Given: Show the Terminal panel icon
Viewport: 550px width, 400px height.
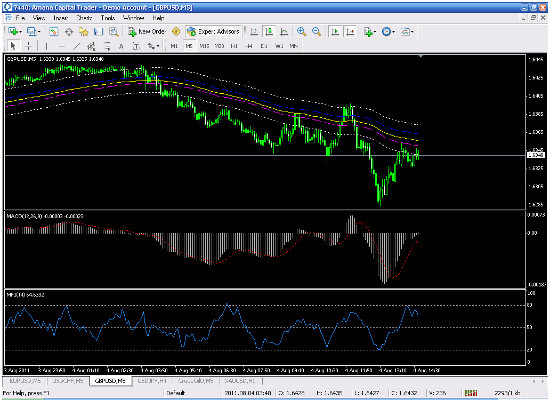Looking at the screenshot, I should pyautogui.click(x=99, y=31).
